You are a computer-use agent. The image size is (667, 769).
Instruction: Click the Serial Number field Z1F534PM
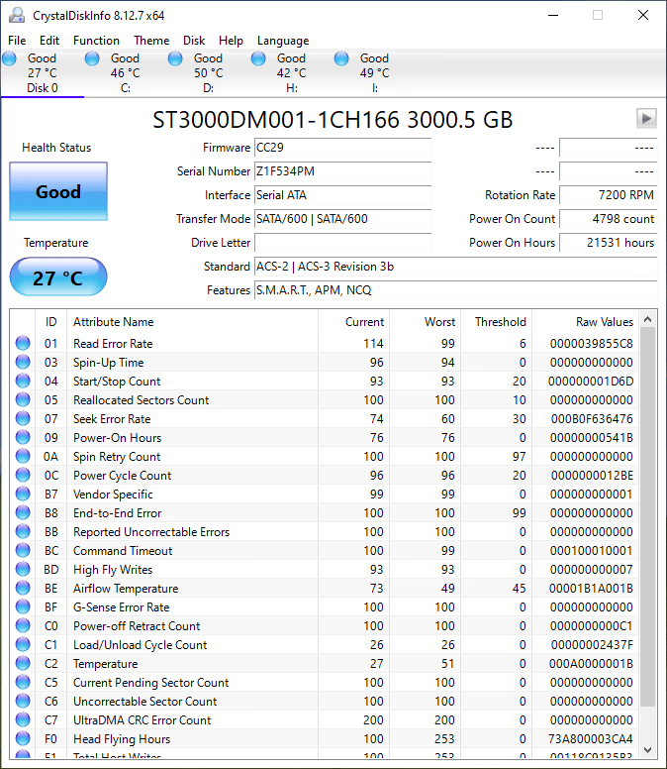point(342,171)
